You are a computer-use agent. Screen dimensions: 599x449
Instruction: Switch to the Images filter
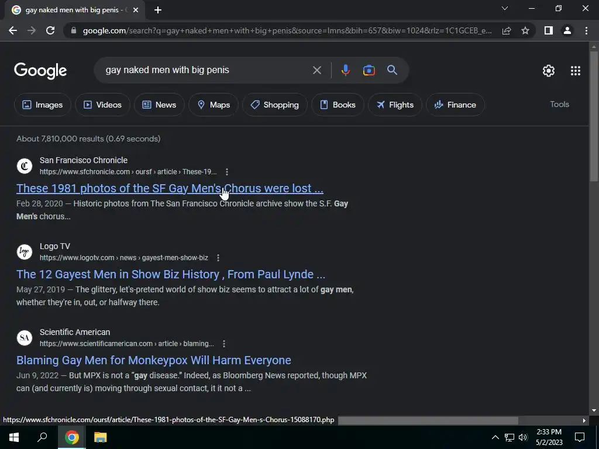(42, 105)
